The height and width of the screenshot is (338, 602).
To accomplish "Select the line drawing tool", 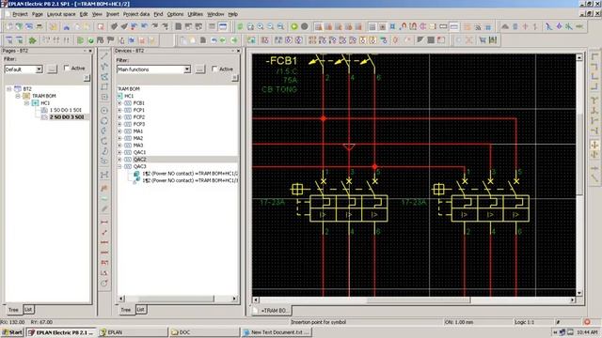I will click(x=104, y=56).
